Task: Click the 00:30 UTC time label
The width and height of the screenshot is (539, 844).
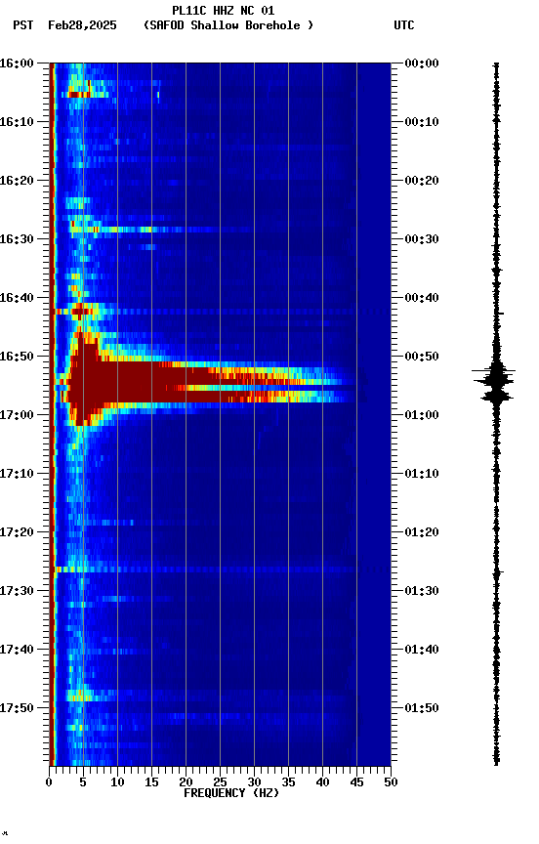Action: coord(422,239)
